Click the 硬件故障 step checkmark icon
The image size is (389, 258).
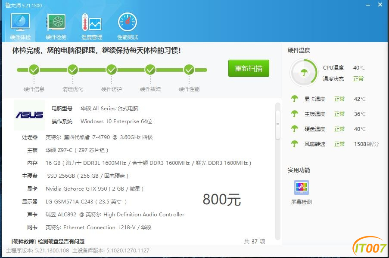[150, 70]
